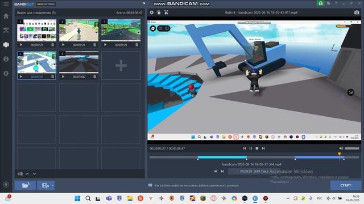Image resolution: width=364 pixels, height=204 pixels.
Task: Add a video via the plus tile
Action: (121, 66)
